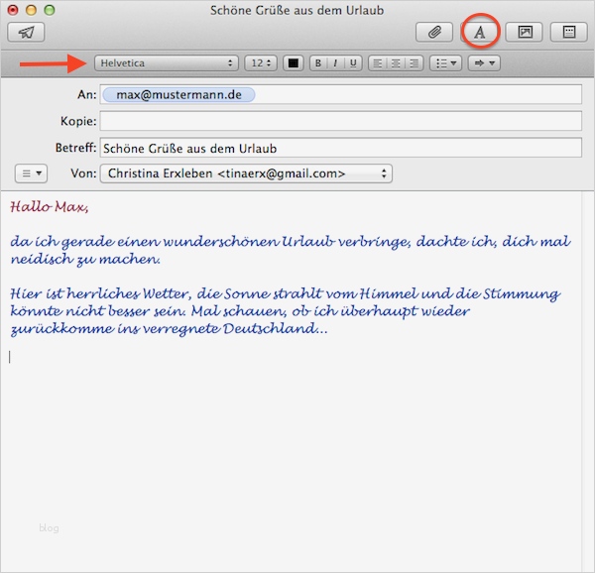Close the compose window with the red button
595x573 pixels.
pos(13,10)
